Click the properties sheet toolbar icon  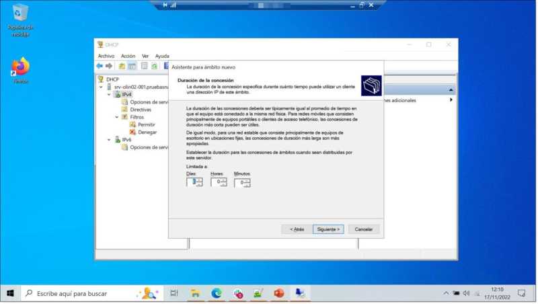[145, 66]
